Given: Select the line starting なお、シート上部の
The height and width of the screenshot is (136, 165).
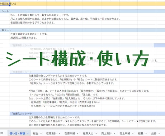Looking at the screenshot, I should 77,98.
